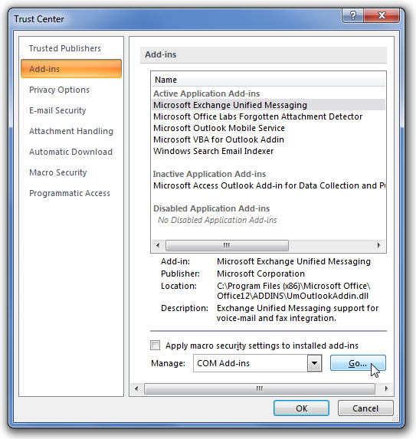
Task: Open the Trusted Publishers section
Action: click(x=65, y=48)
